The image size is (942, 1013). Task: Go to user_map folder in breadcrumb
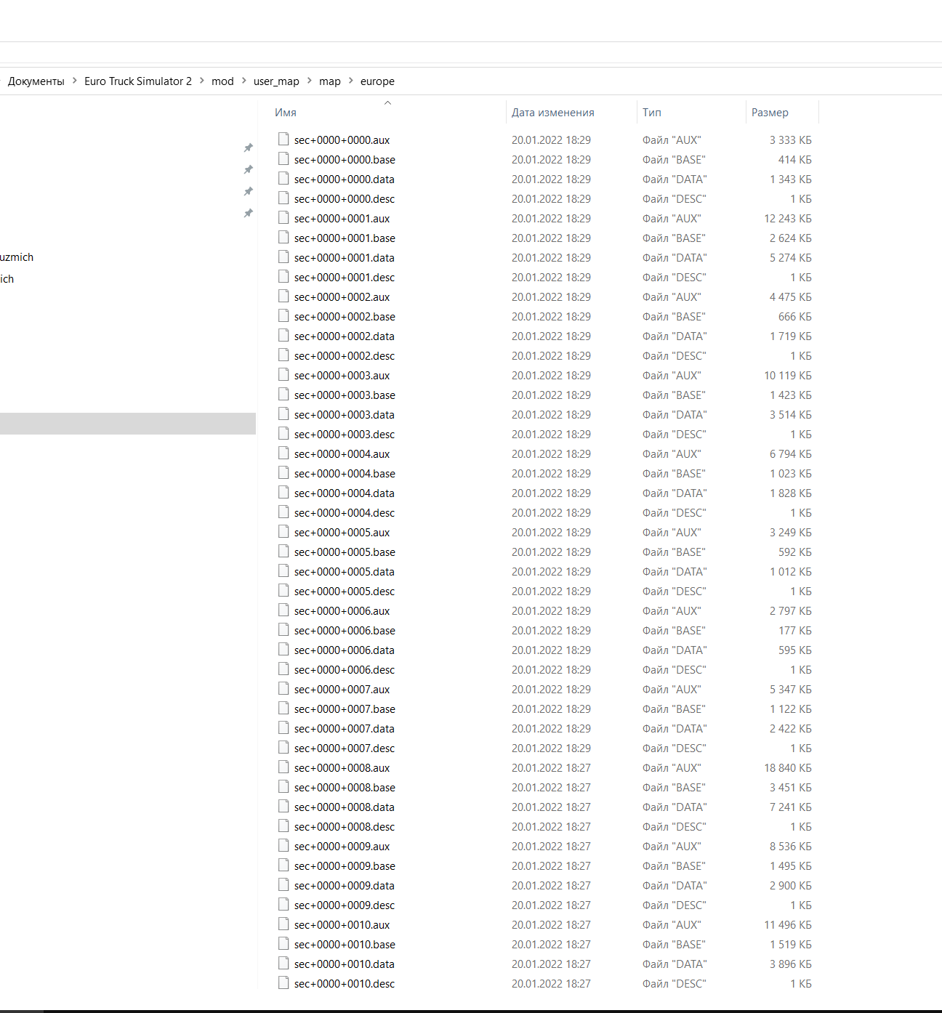coord(276,81)
